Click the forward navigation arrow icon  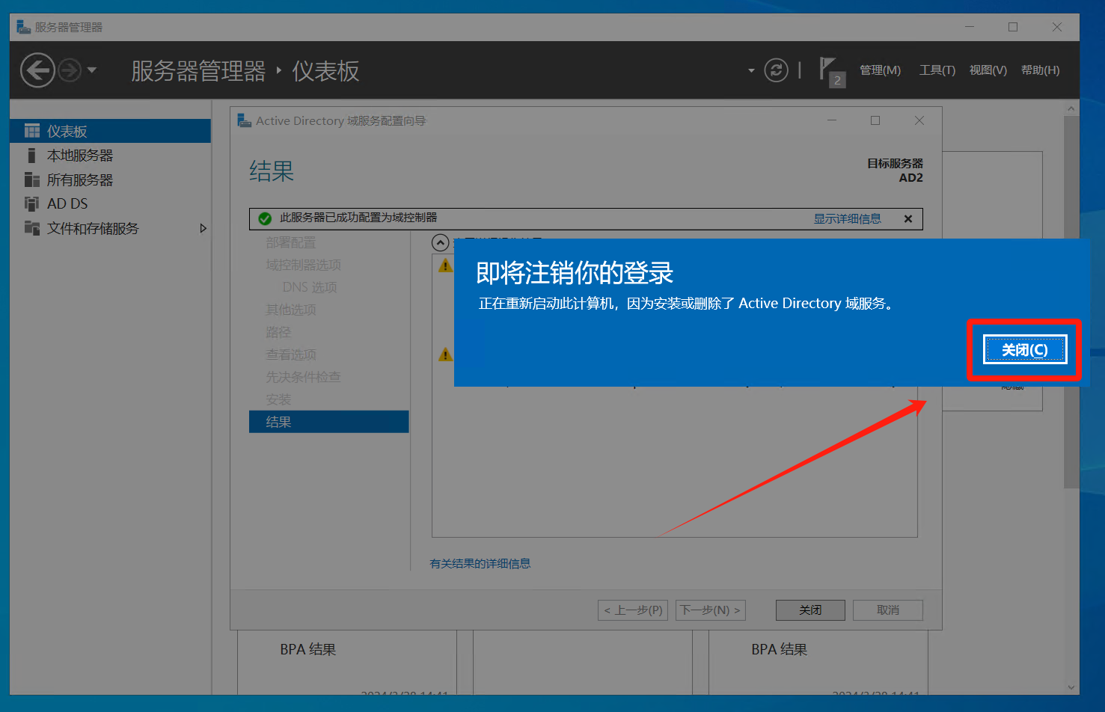[x=70, y=71]
